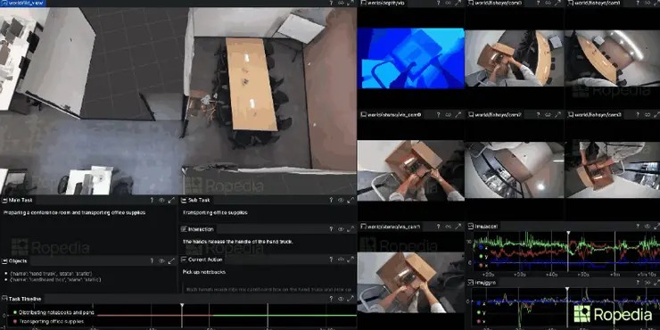Hide the Current Action panel with the eye icon
The image size is (660, 330).
(341, 260)
